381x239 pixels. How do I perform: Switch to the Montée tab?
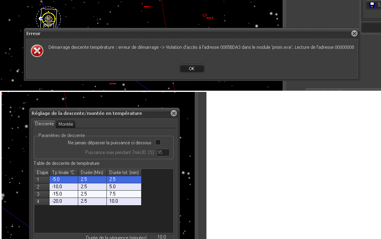(x=66, y=124)
